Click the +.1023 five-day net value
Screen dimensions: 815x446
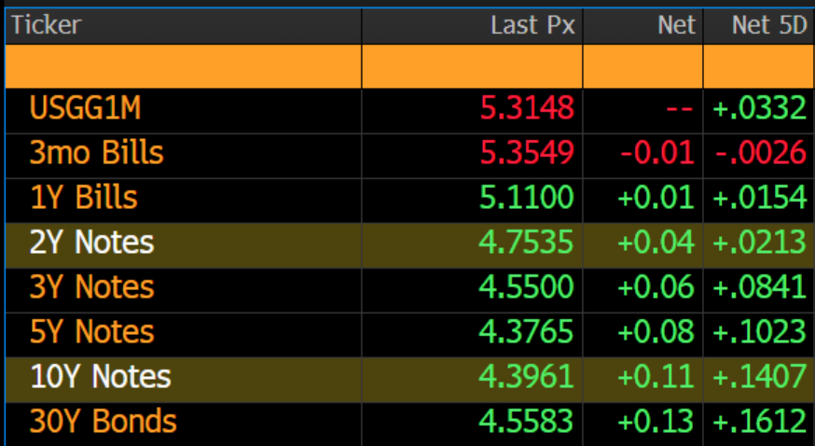760,331
